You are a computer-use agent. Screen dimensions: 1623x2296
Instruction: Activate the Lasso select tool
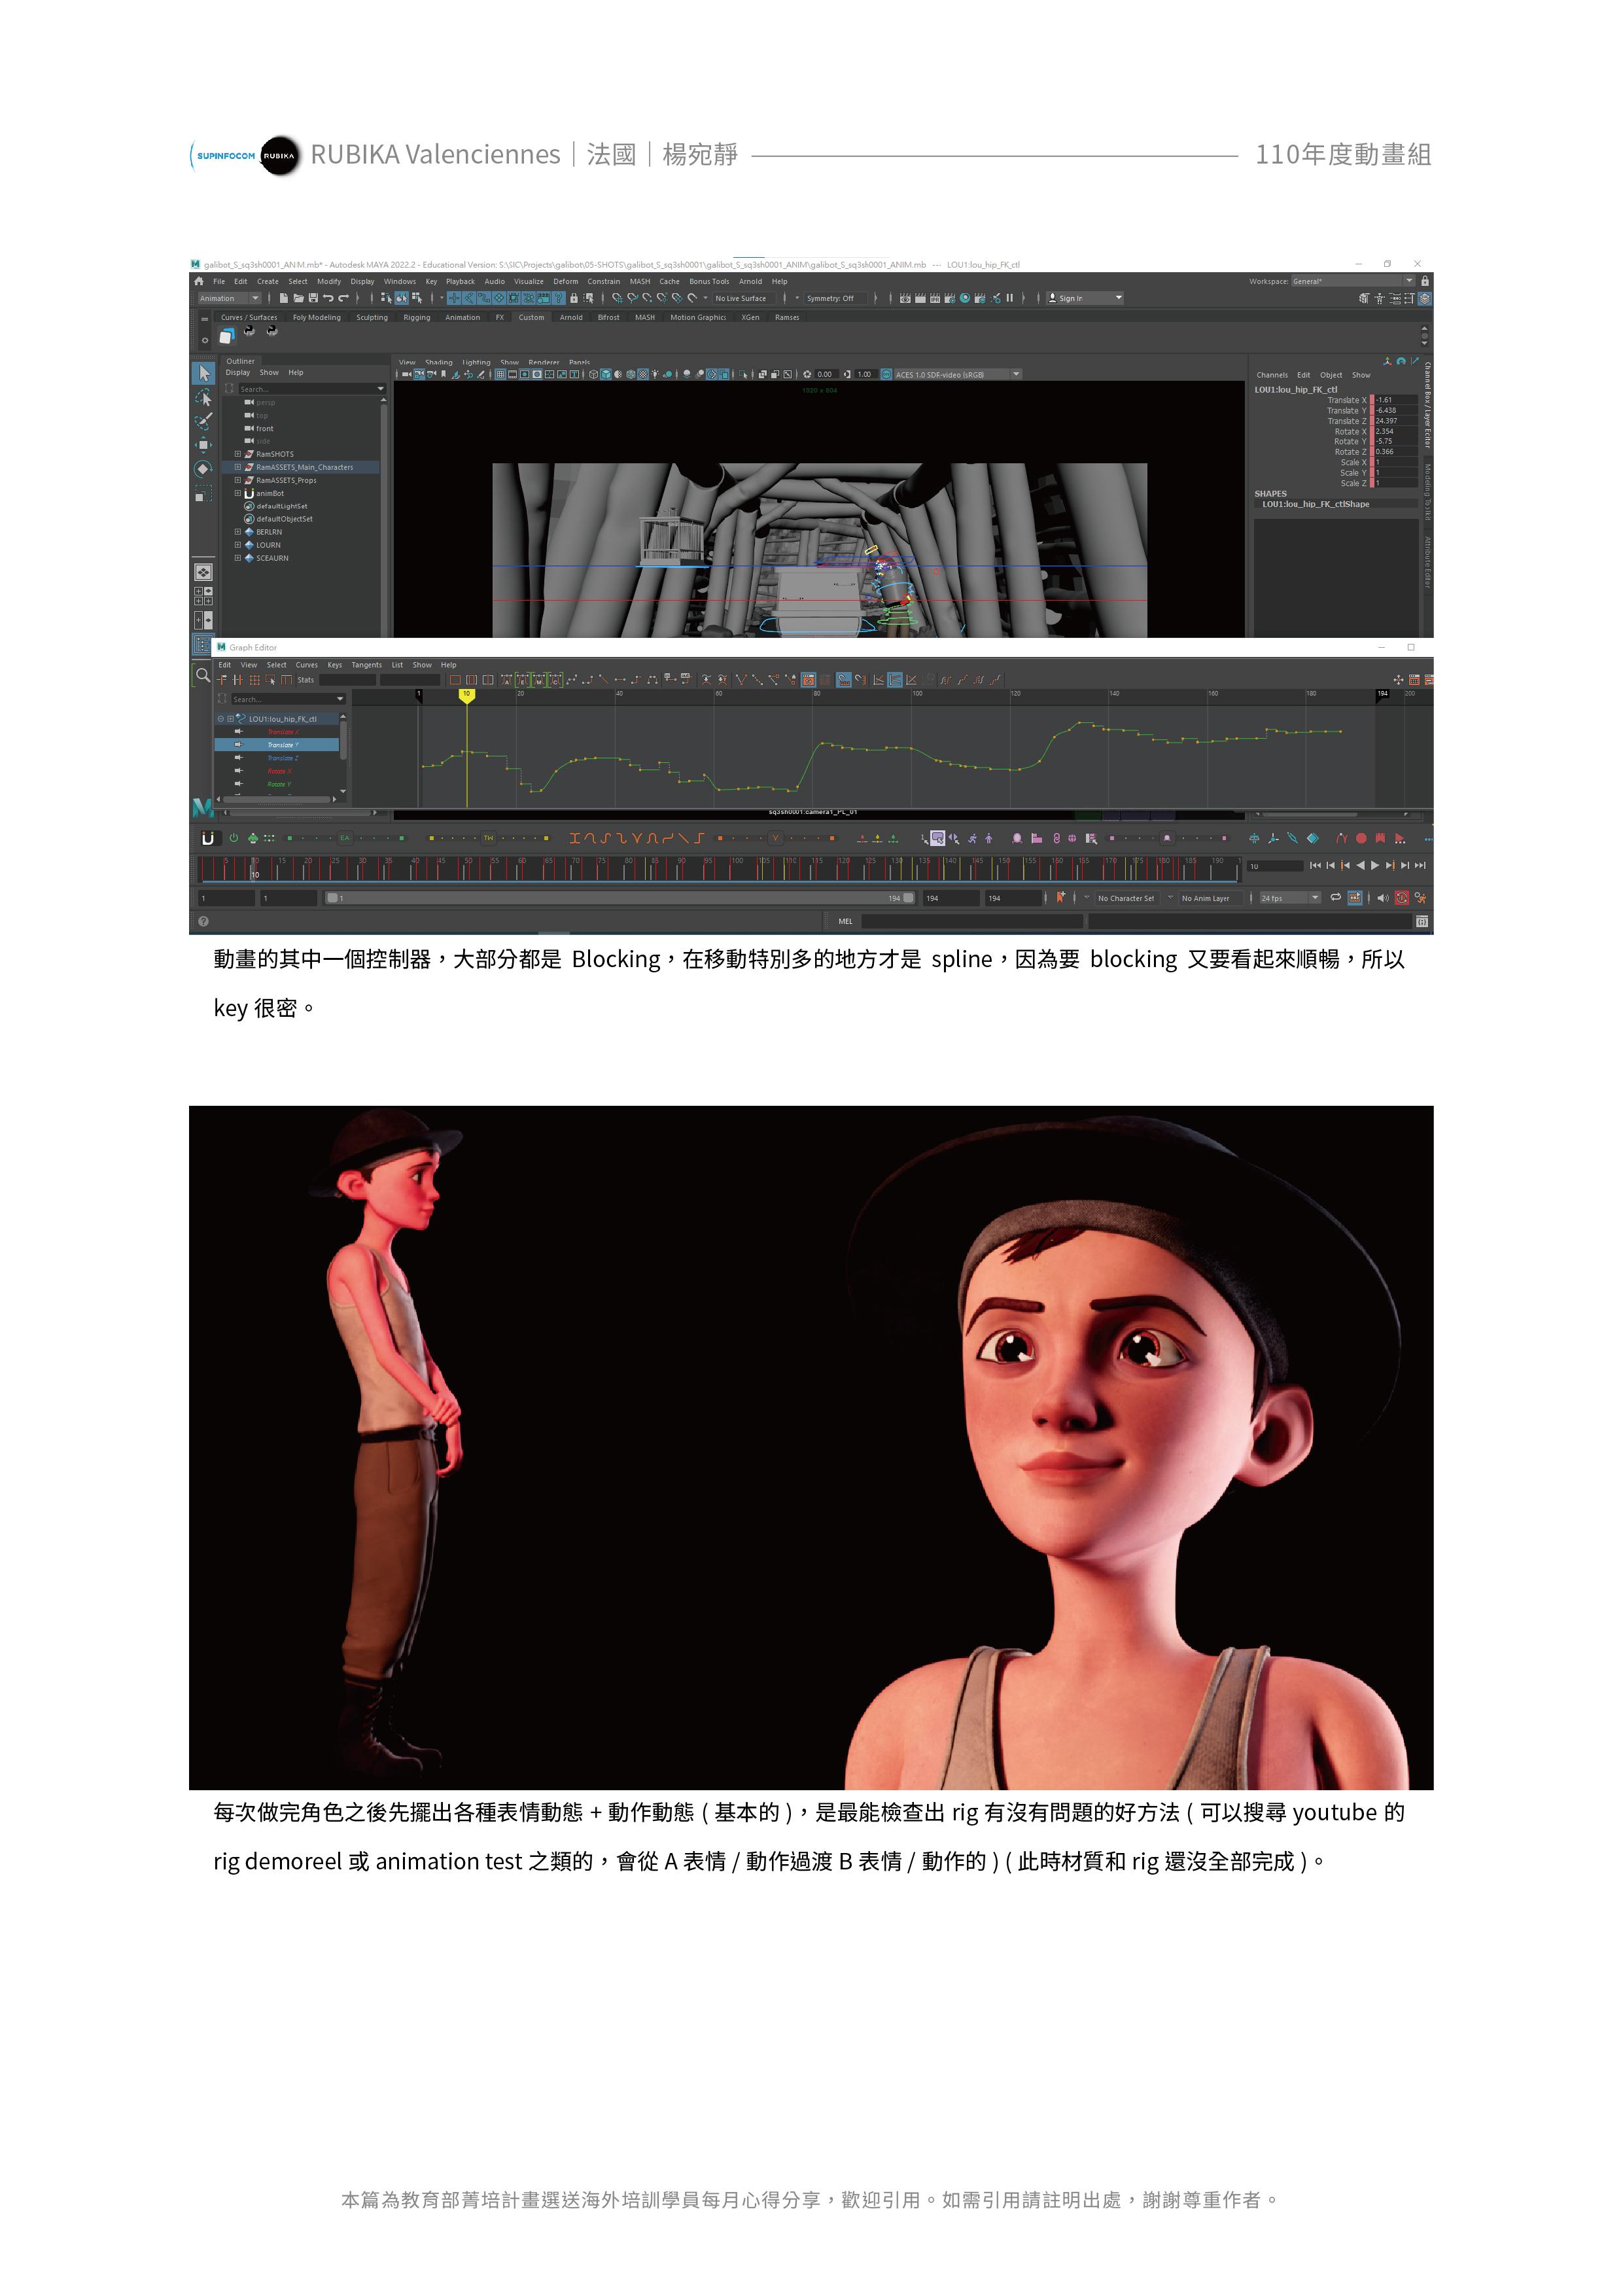[204, 398]
